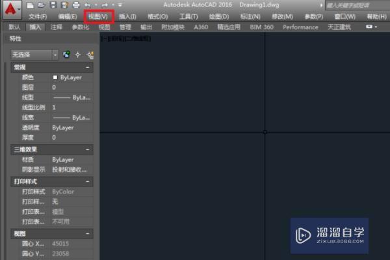Screen dimensions: 390x260
Task: Select the 线型 ByLayer value
Action: pyautogui.click(x=71, y=97)
